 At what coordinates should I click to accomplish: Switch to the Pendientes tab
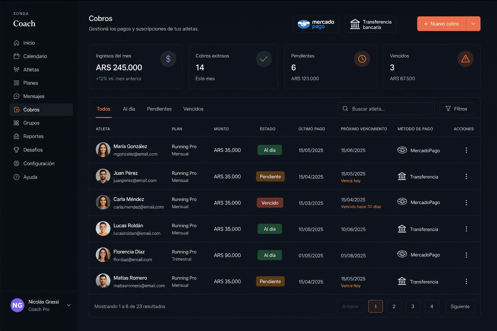click(160, 109)
